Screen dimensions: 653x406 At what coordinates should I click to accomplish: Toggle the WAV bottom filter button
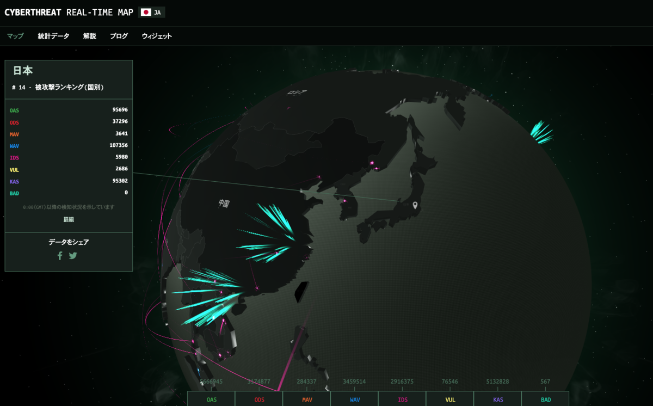[x=355, y=399]
